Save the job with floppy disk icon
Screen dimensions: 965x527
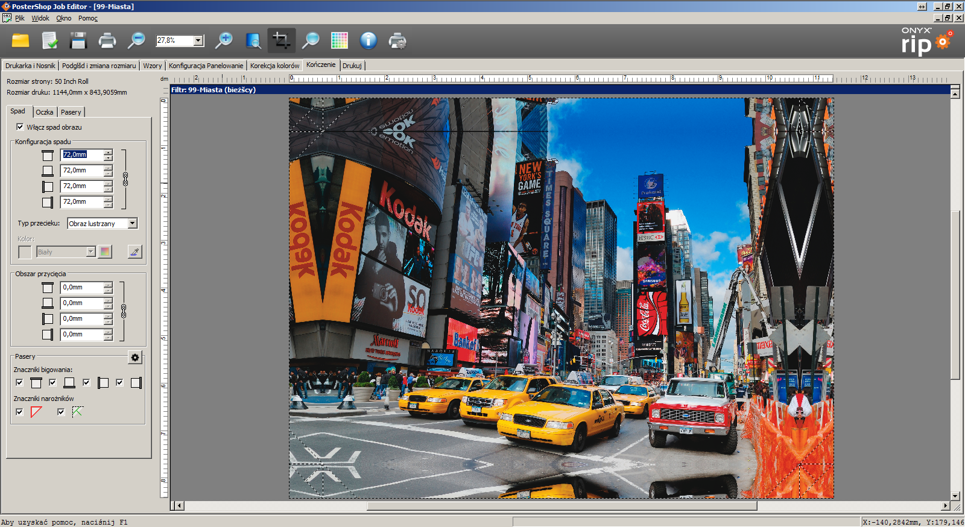click(x=78, y=41)
